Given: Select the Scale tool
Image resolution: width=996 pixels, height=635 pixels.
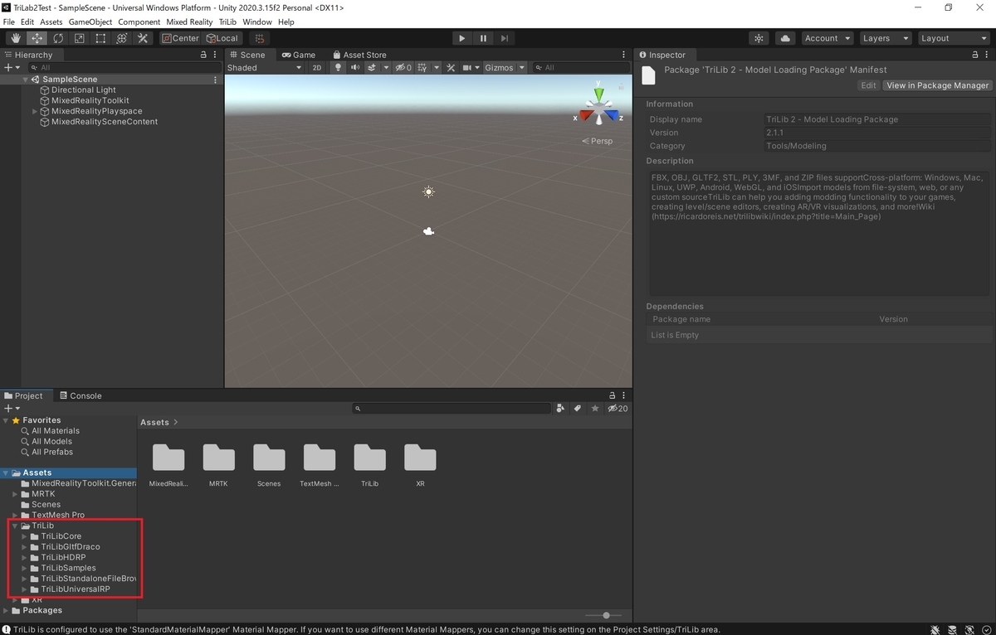Looking at the screenshot, I should point(80,38).
